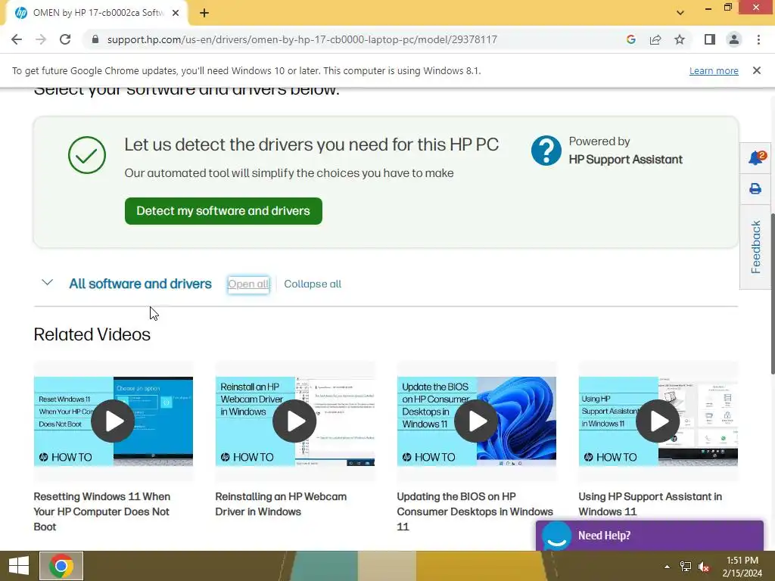Play the Reset Windows 11 video
This screenshot has height=581, width=775.
[114, 421]
